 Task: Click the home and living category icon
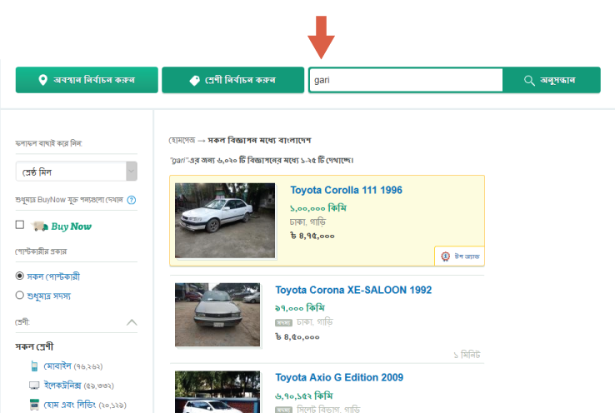pos(34,405)
